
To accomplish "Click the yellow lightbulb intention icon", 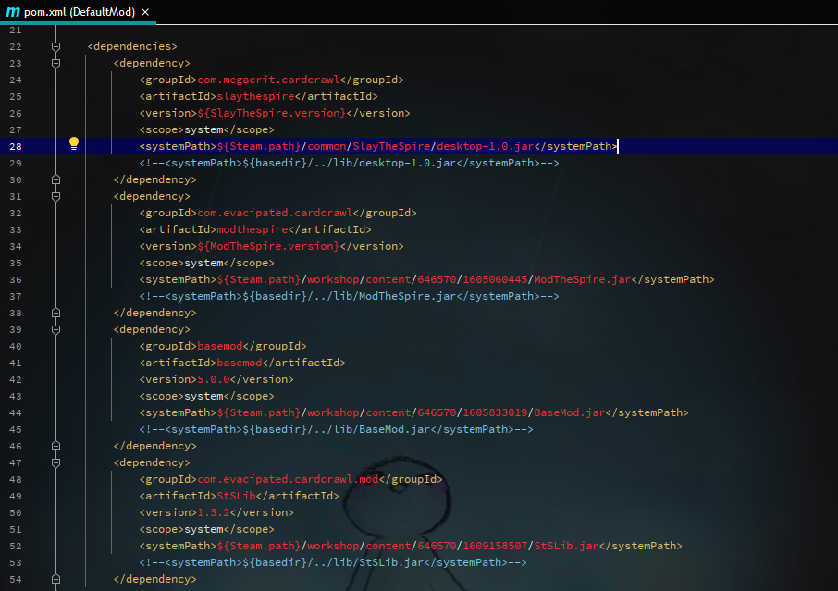I will [x=74, y=143].
